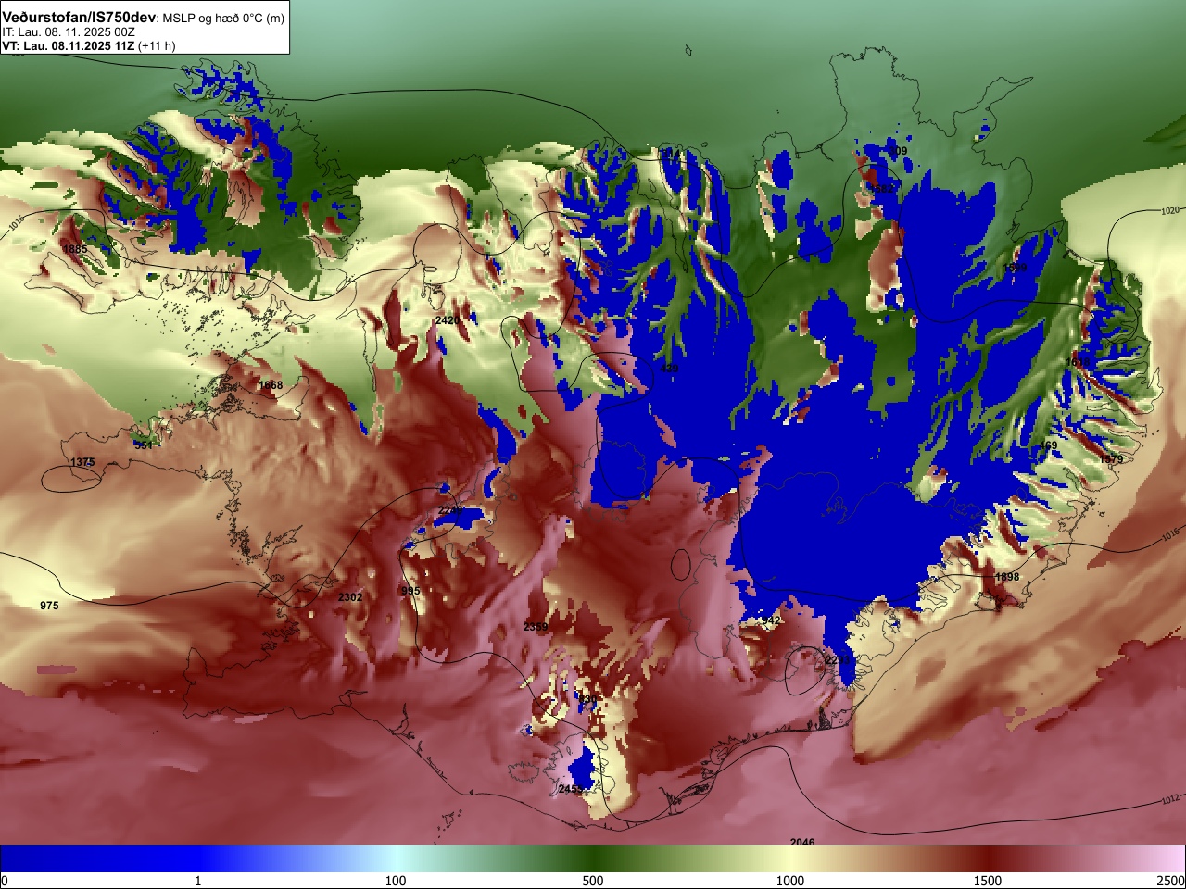1186x889 pixels.
Task: Click map value label '2203'
Action: [x=838, y=660]
